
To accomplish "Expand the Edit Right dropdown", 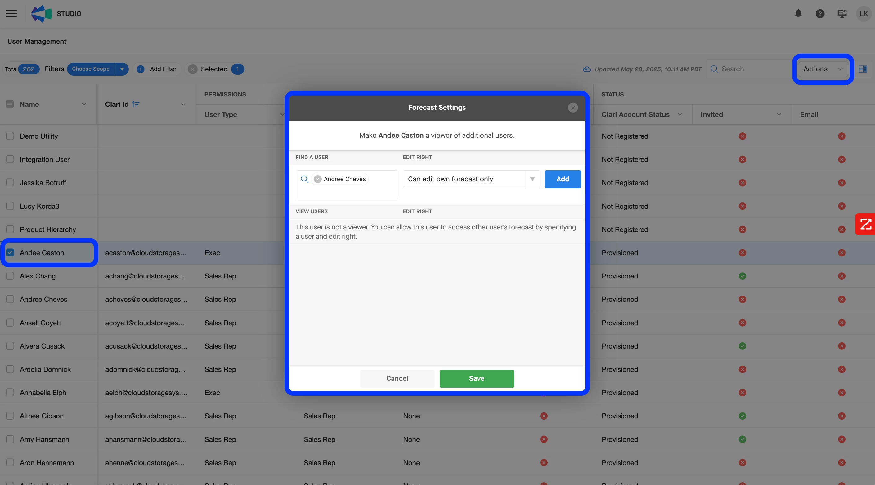I will click(x=532, y=179).
